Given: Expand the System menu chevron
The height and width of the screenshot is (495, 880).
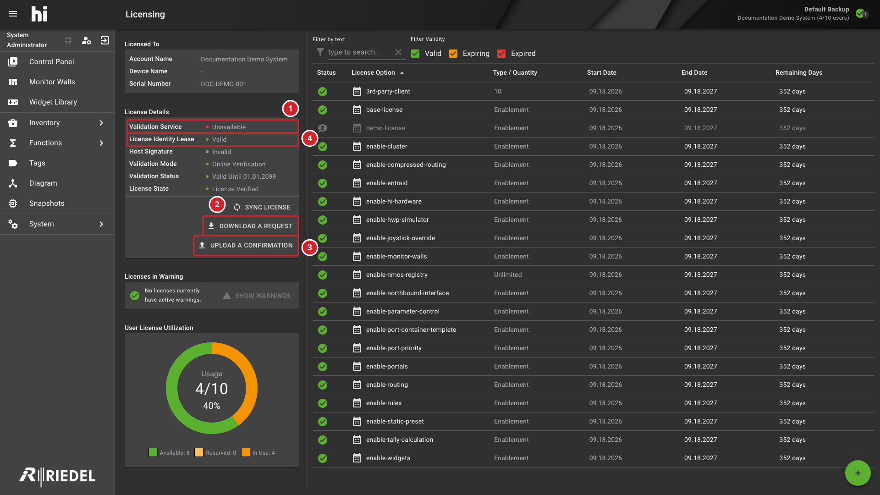Looking at the screenshot, I should [x=101, y=224].
